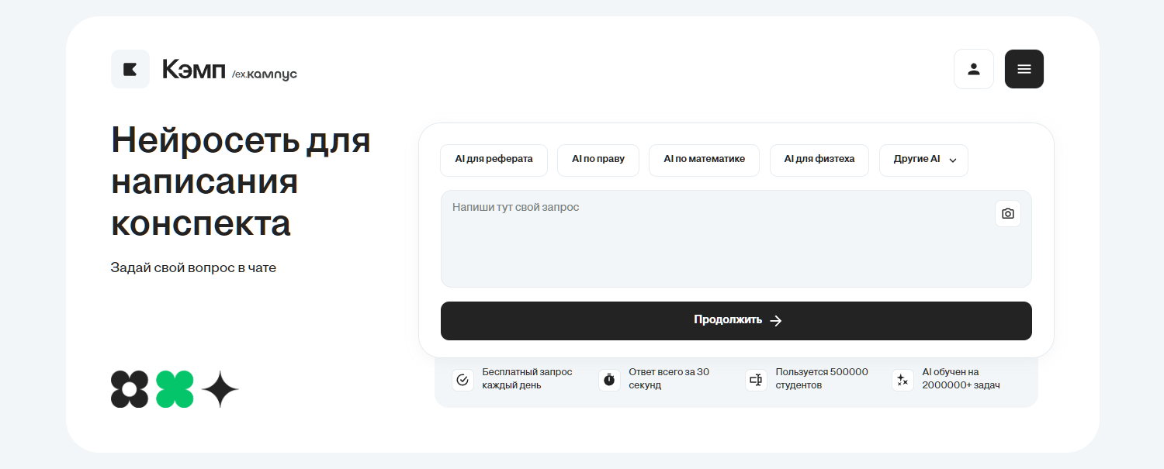Image resolution: width=1164 pixels, height=469 pixels.
Task: Click the black flower shape
Action: point(130,389)
